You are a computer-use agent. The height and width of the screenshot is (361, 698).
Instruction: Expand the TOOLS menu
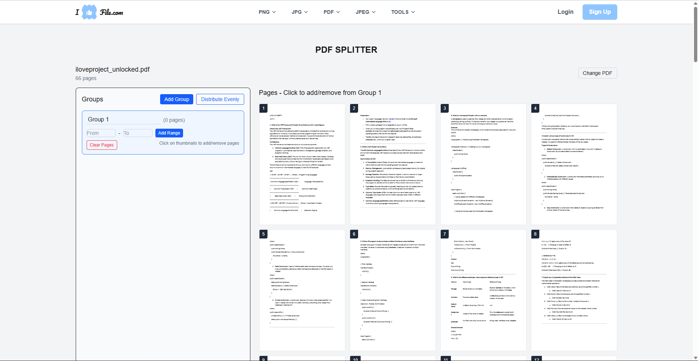coord(402,12)
